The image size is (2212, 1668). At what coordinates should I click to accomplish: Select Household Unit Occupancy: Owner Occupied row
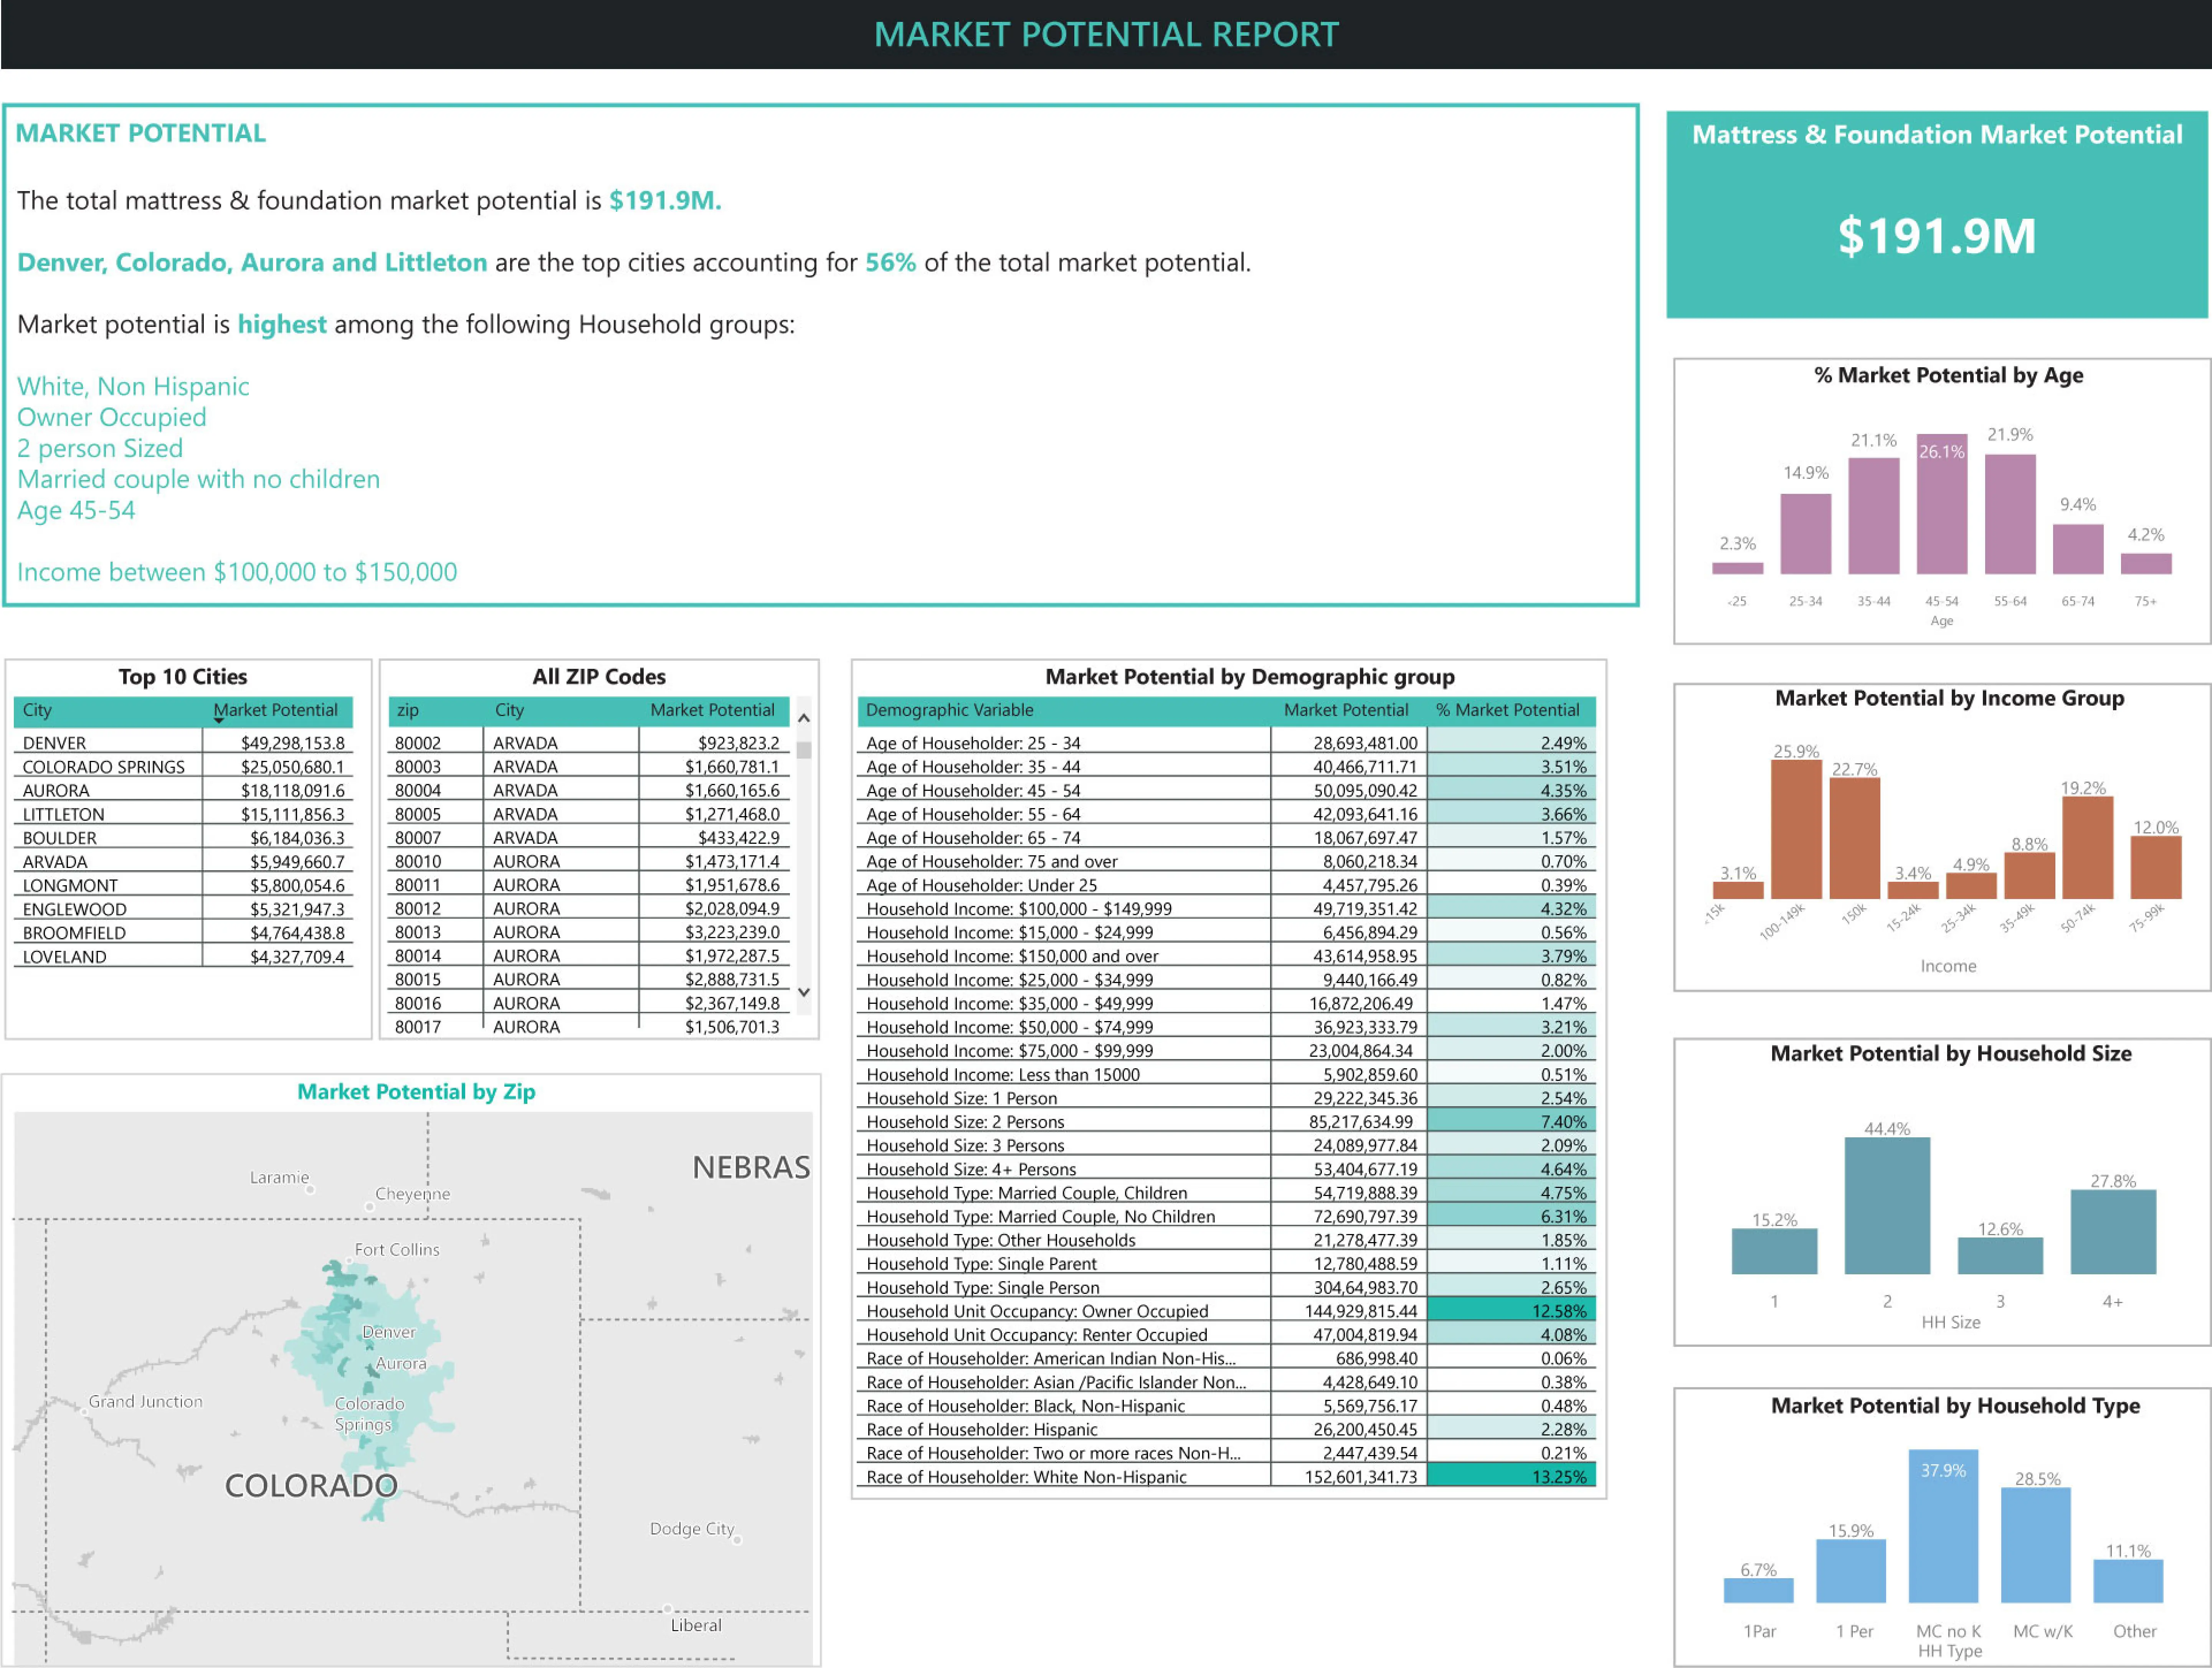pyautogui.click(x=1226, y=1311)
